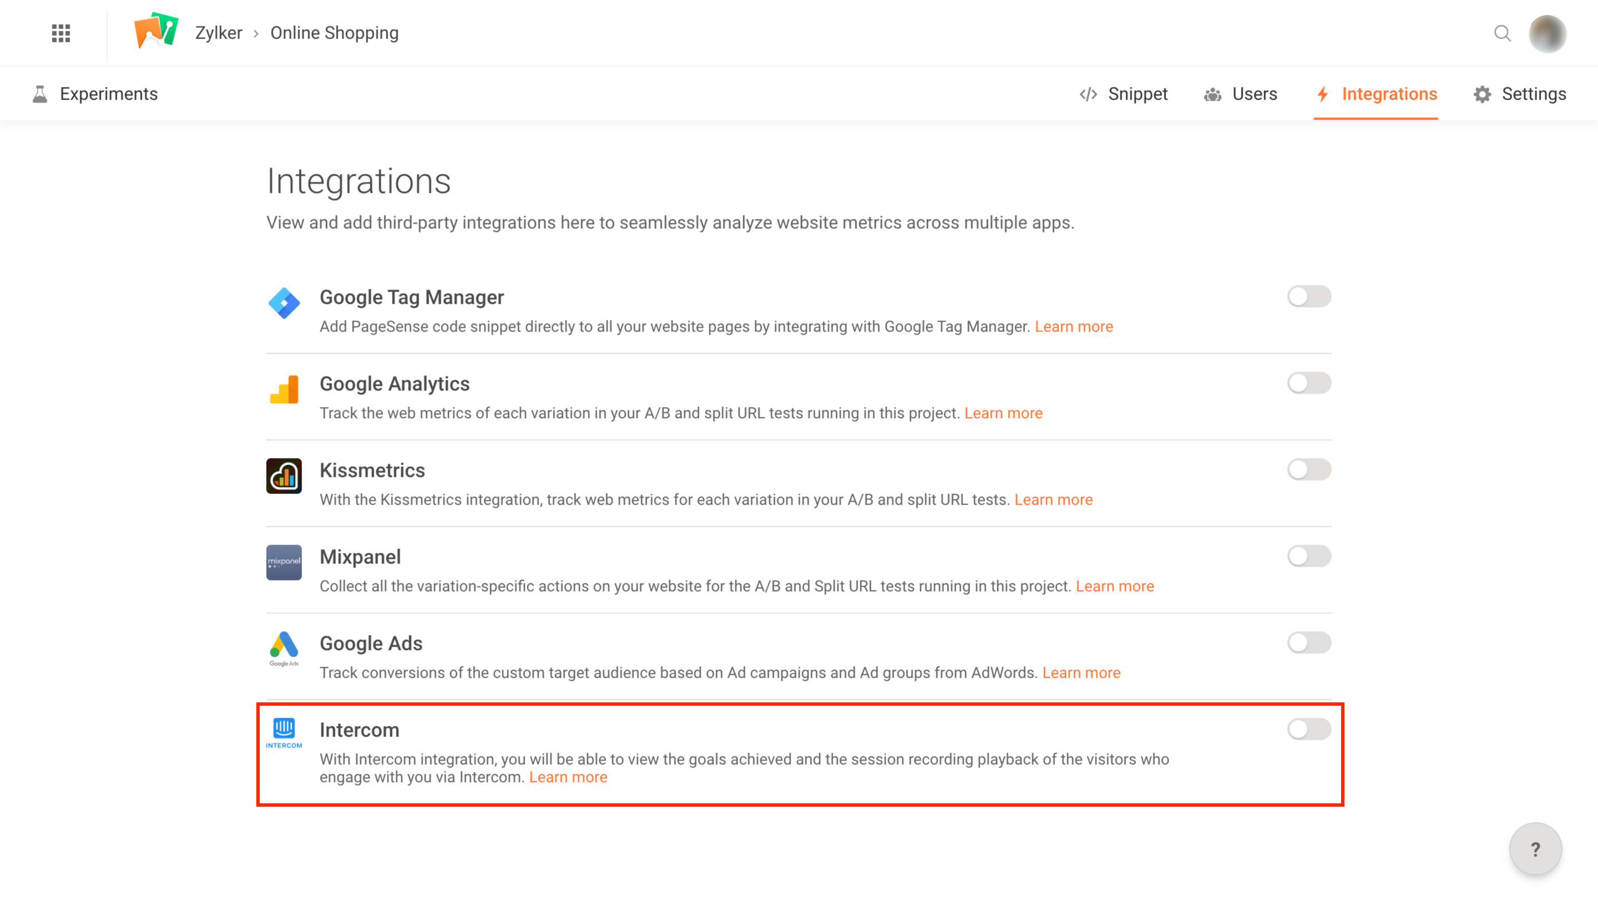Click the Intercom logo

(x=284, y=733)
